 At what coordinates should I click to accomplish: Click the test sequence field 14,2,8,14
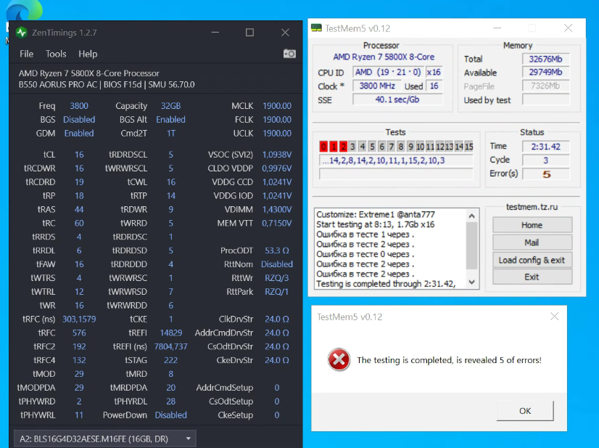coord(396,160)
